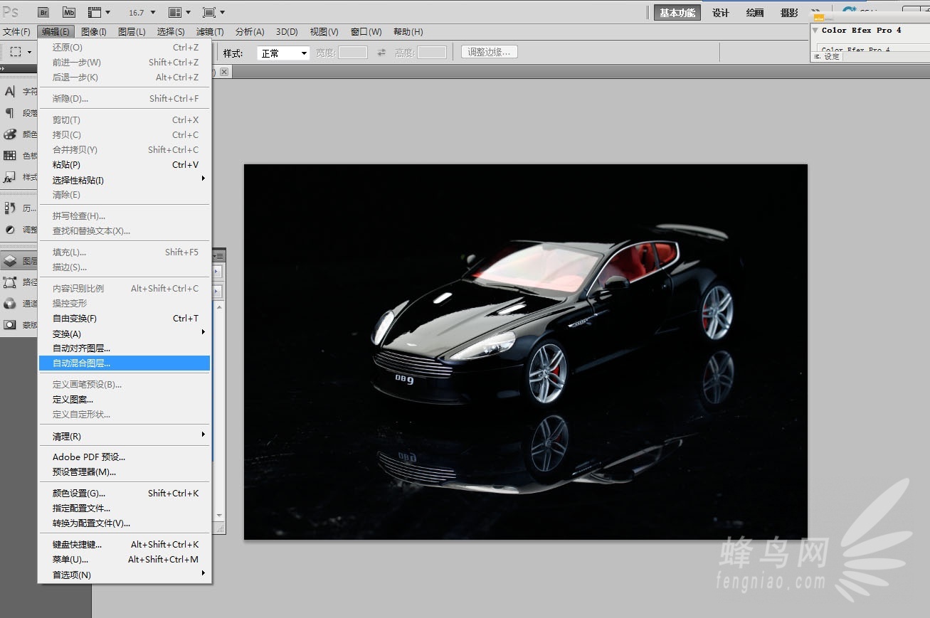Click the 宽度 width input field
Viewport: 930px width, 618px height.
pyautogui.click(x=353, y=53)
